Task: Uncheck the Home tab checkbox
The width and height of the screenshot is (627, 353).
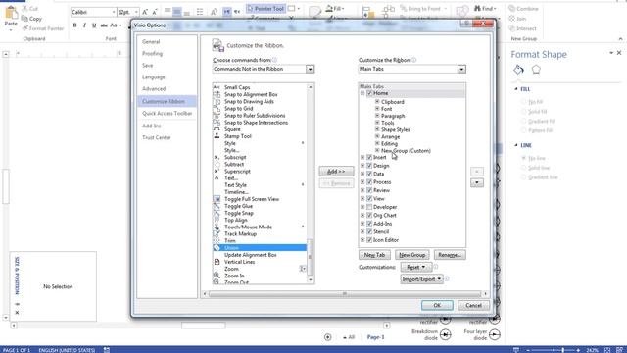Action: pos(369,93)
